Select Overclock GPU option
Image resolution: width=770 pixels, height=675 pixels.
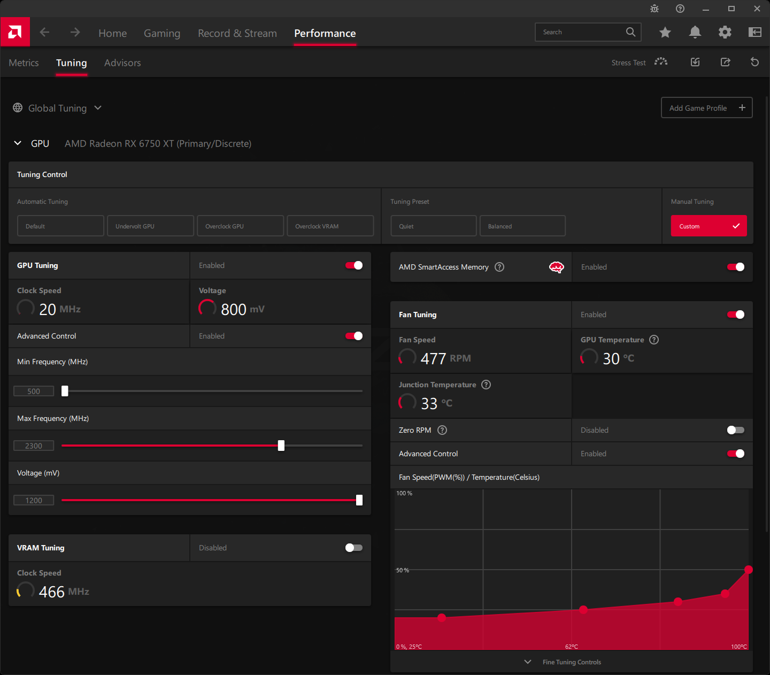(240, 226)
